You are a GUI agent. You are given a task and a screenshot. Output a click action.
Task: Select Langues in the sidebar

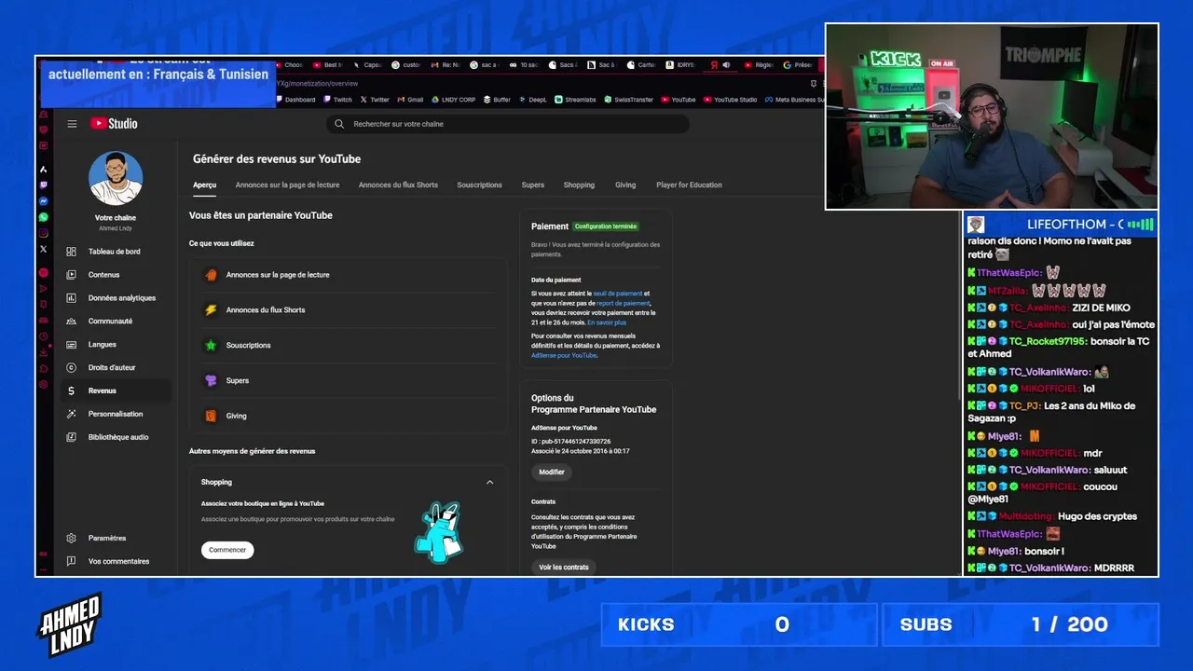click(x=116, y=345)
